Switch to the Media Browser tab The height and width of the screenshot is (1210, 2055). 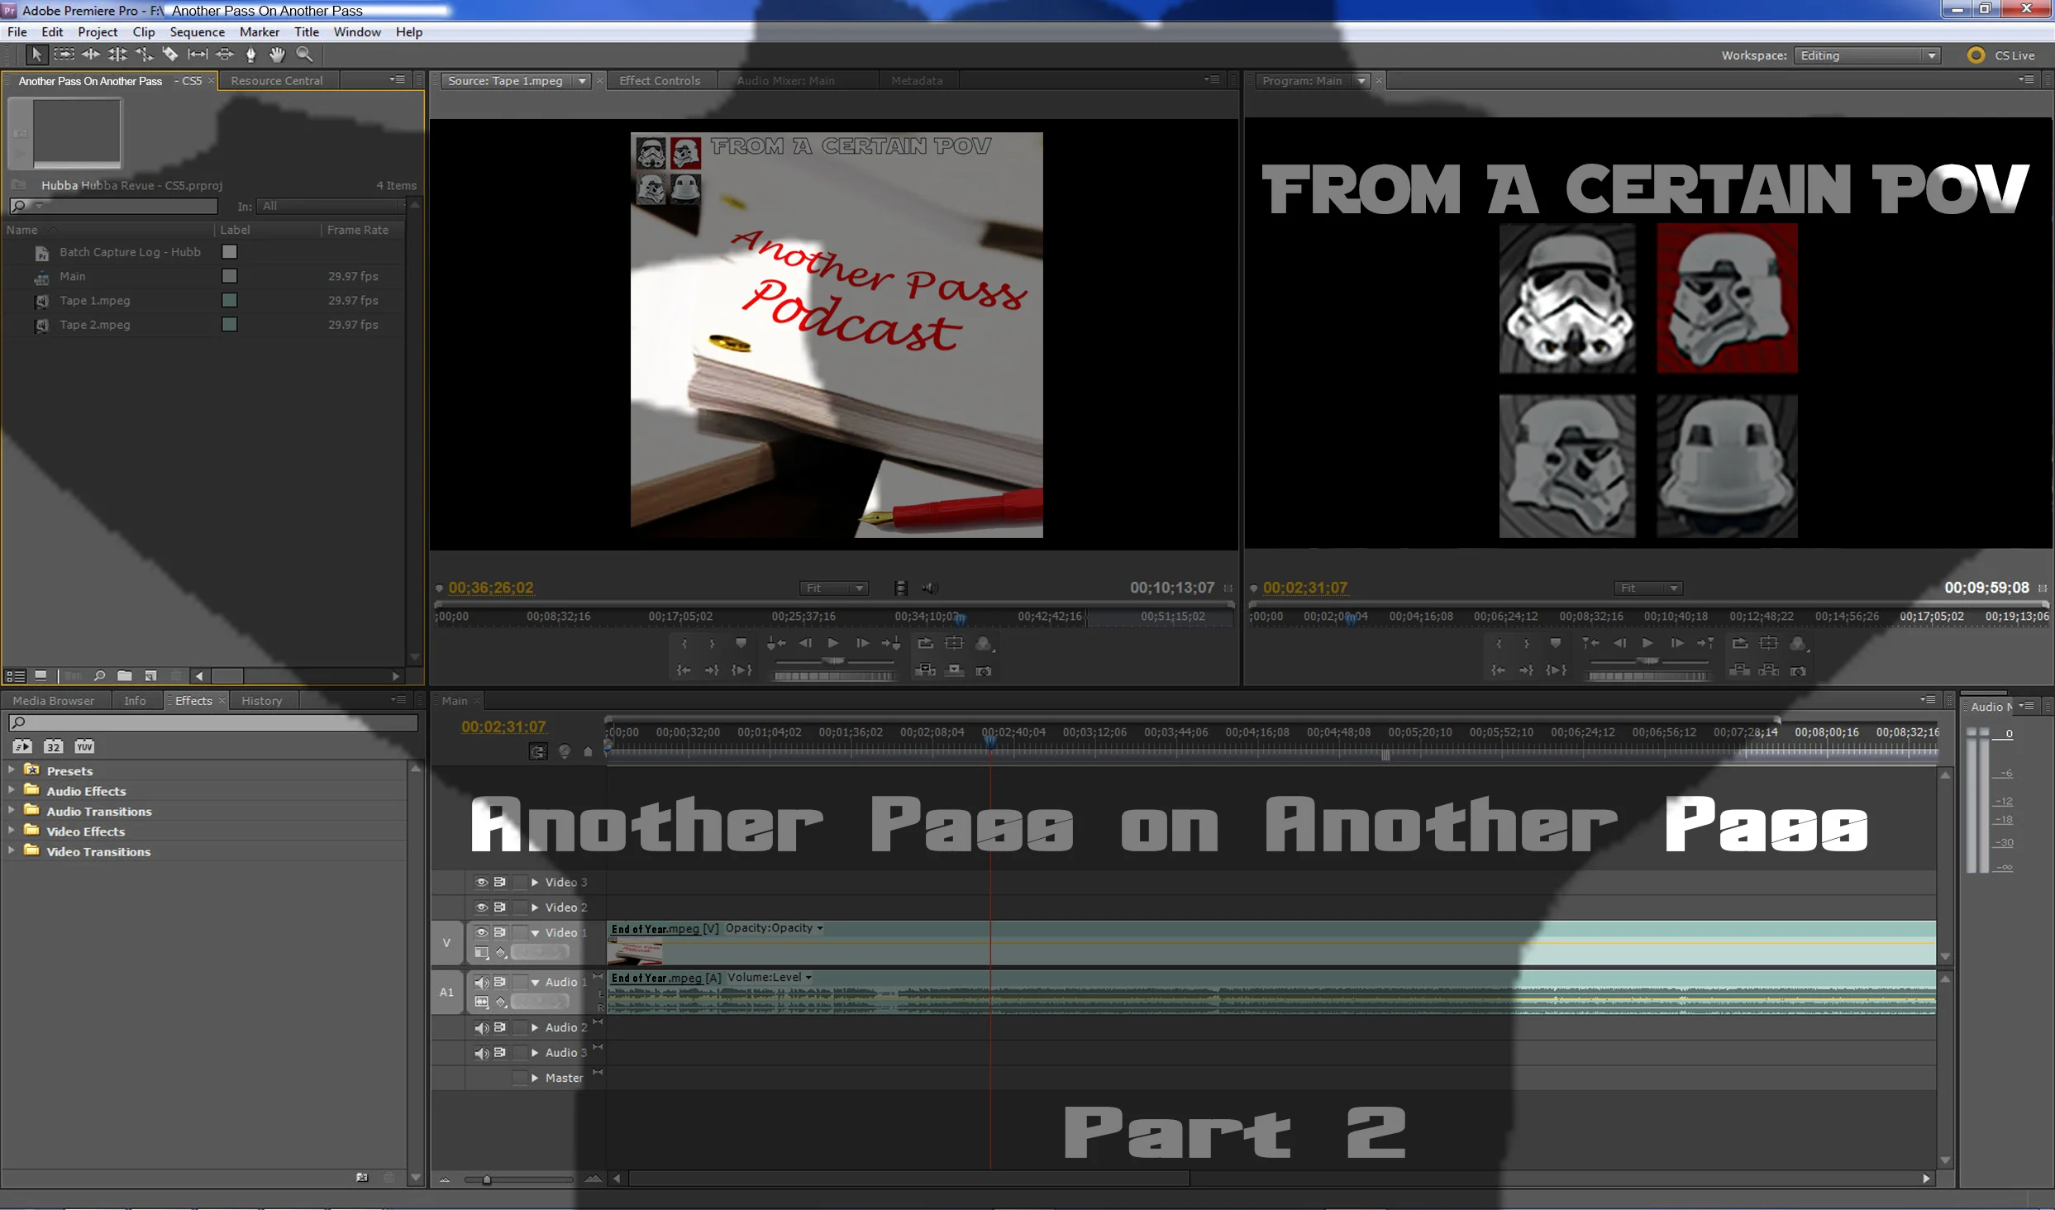point(54,700)
